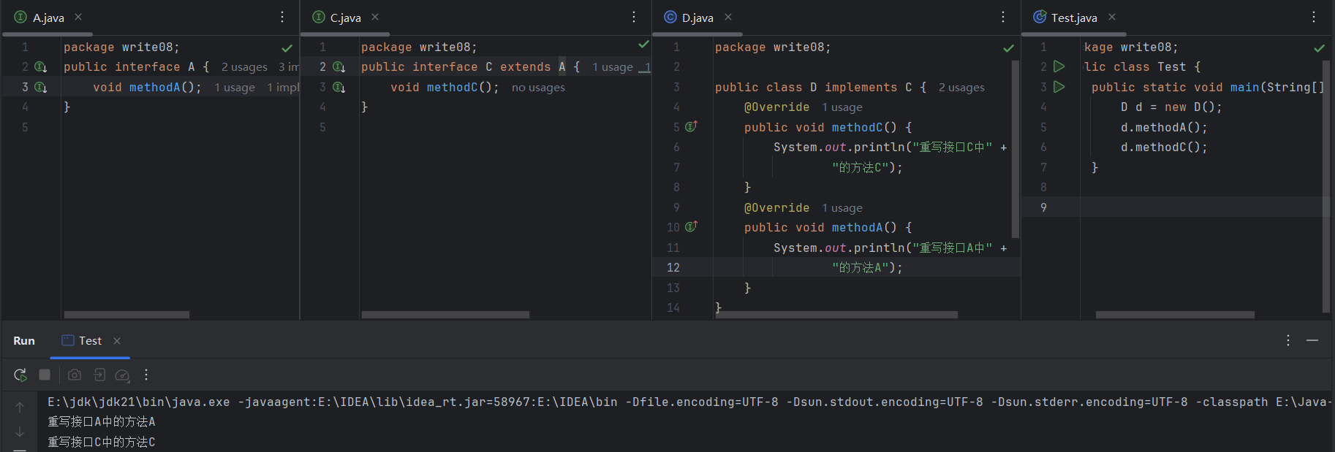The image size is (1335, 452).
Task: Click line number 12 in D.java gutter
Action: pyautogui.click(x=673, y=267)
